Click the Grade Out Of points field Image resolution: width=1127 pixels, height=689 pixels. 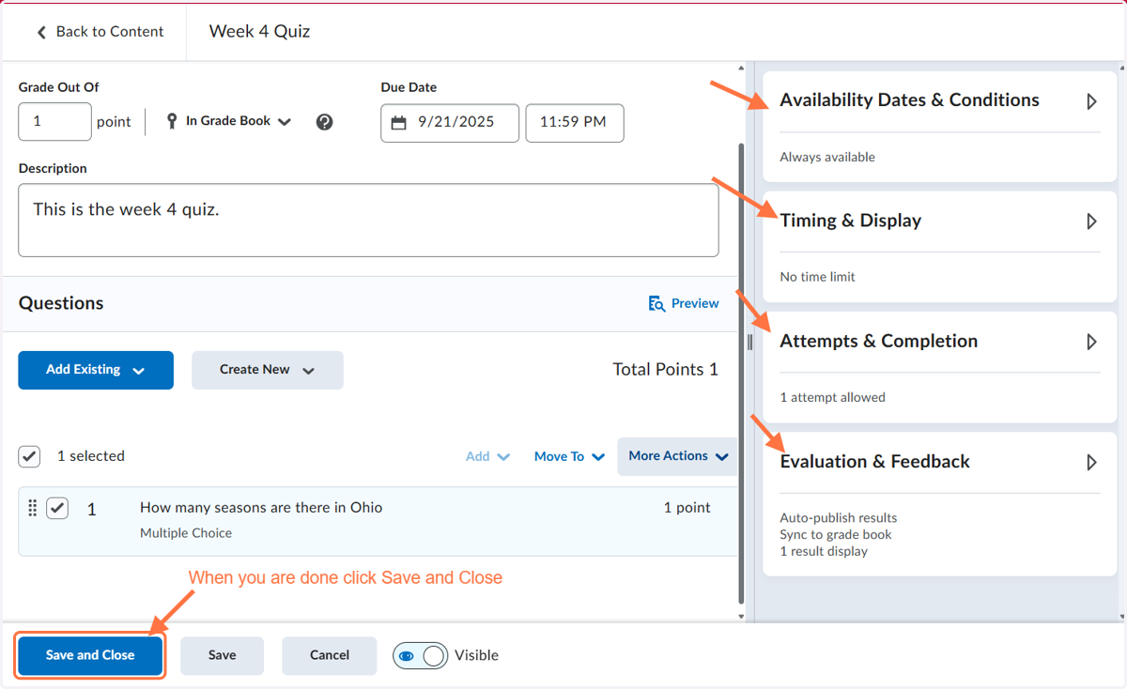point(54,122)
